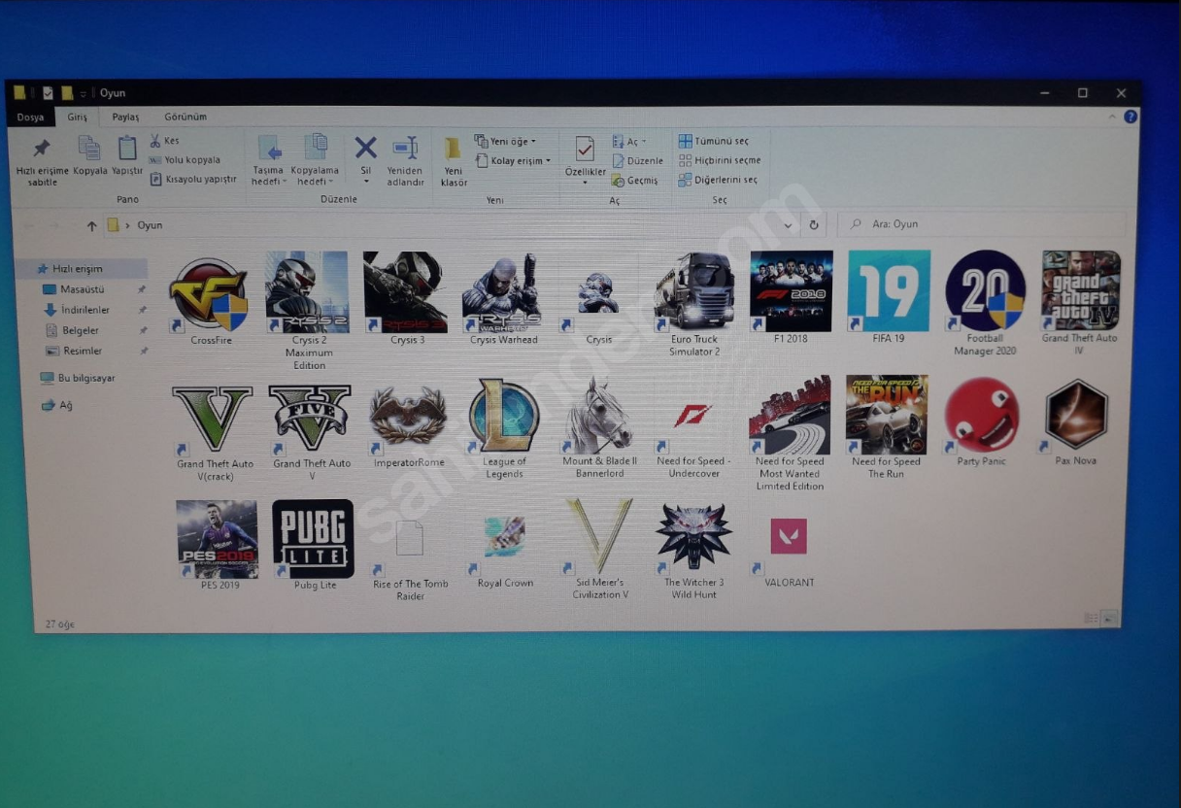Click the Kopyala copy button

coord(89,154)
